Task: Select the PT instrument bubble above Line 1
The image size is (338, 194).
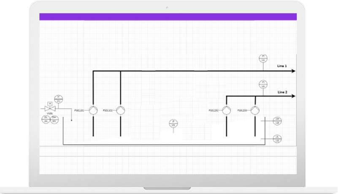Action: 263,59
